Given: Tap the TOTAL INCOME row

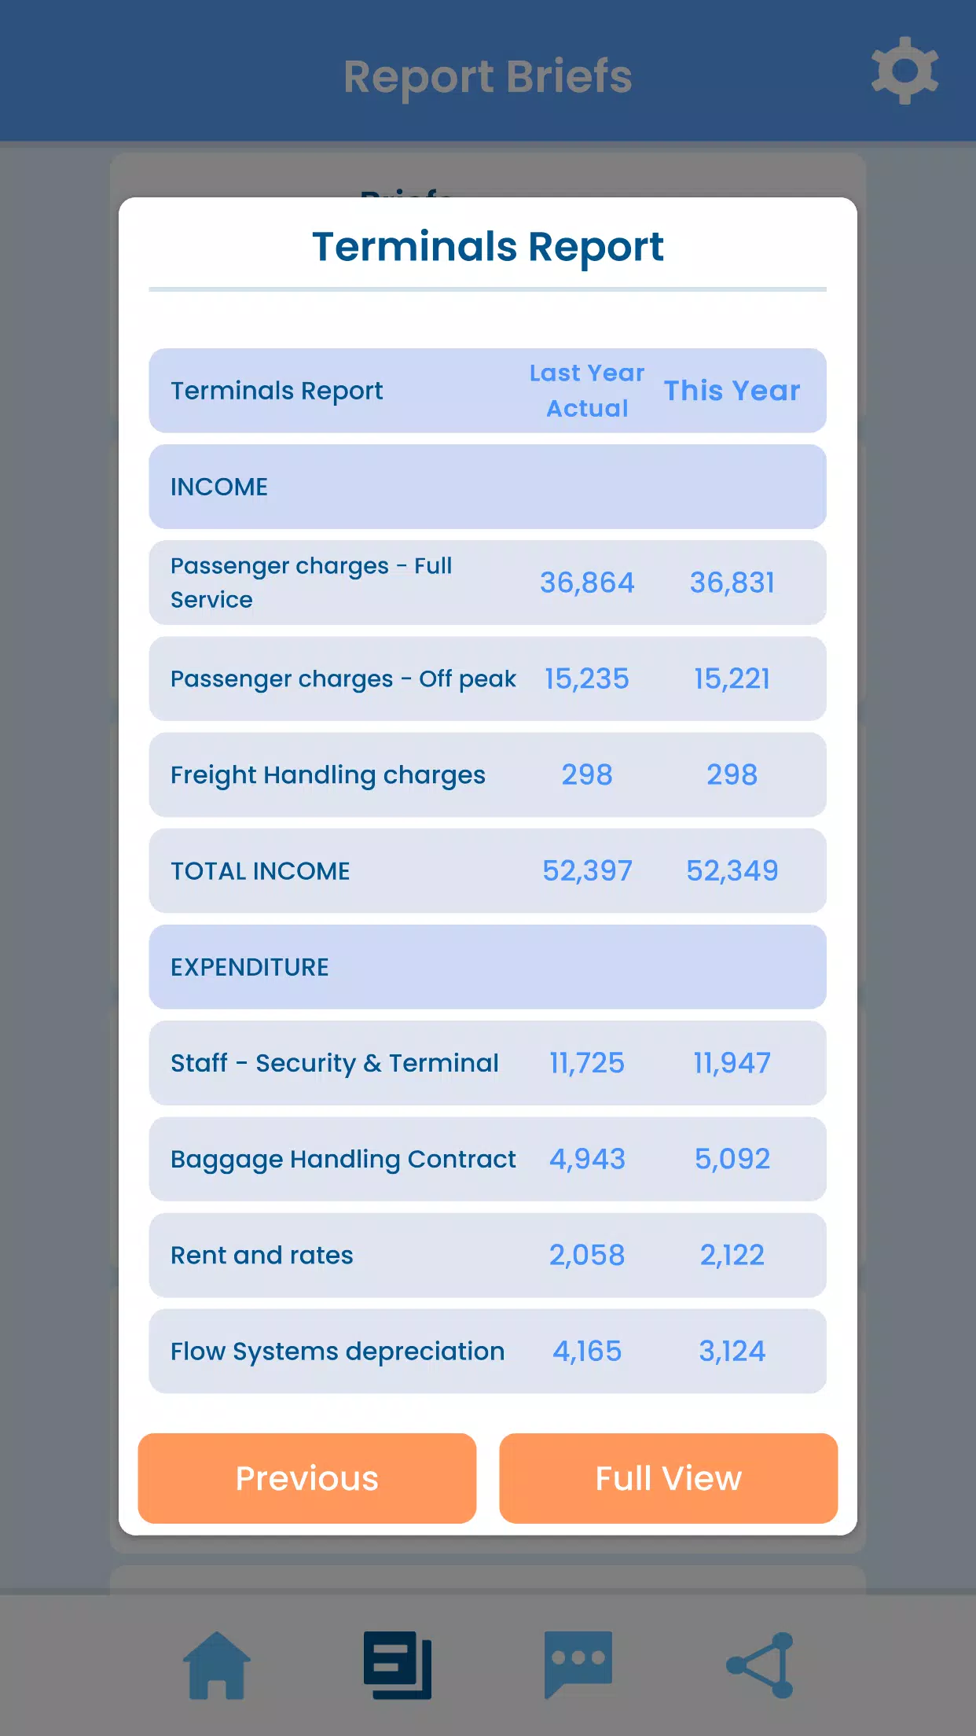Looking at the screenshot, I should pos(487,871).
